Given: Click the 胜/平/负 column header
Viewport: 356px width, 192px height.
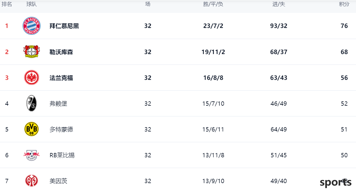Looking at the screenshot, I should click(x=213, y=4).
